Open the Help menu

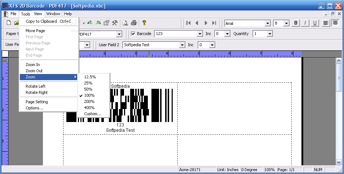68,14
